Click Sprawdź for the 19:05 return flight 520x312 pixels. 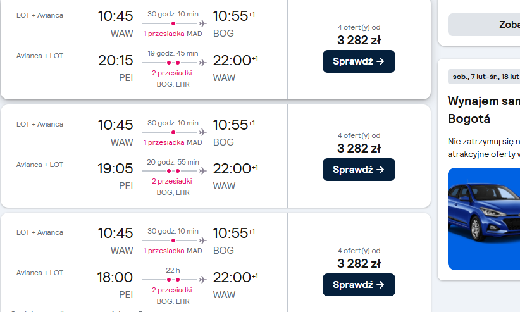(x=359, y=170)
